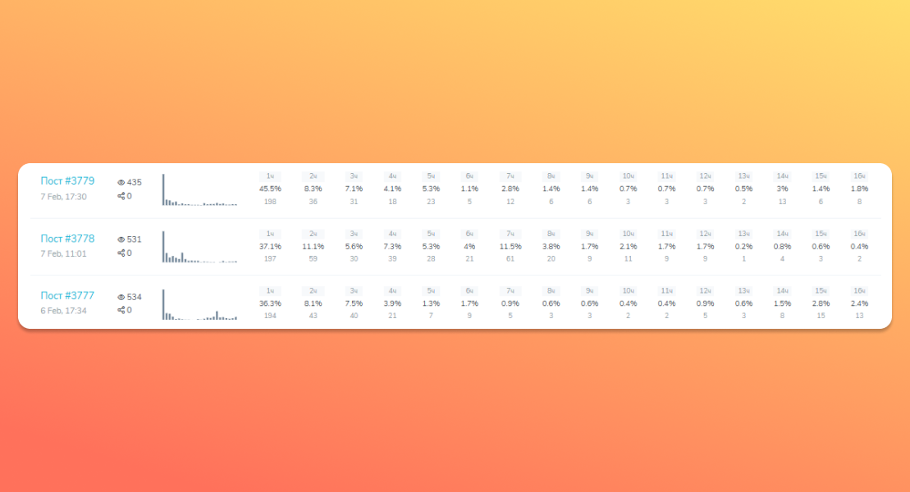The image size is (910, 492).
Task: Click the 7.5% value under 3ч
Action: (354, 303)
